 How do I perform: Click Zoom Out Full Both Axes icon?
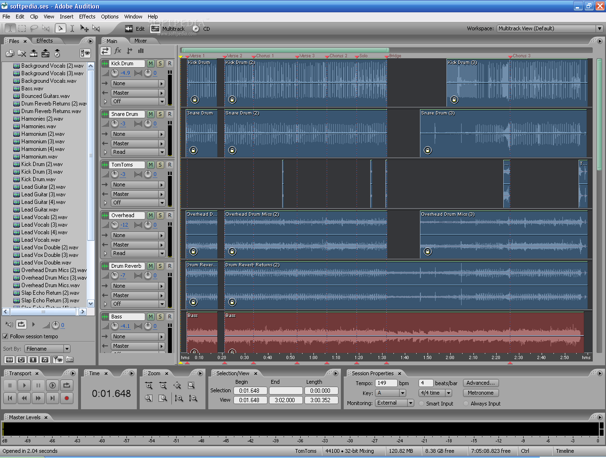177,386
